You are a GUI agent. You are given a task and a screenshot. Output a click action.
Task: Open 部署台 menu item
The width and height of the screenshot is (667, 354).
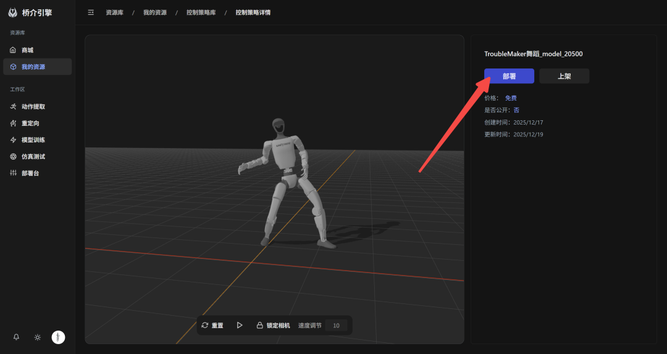[38, 173]
